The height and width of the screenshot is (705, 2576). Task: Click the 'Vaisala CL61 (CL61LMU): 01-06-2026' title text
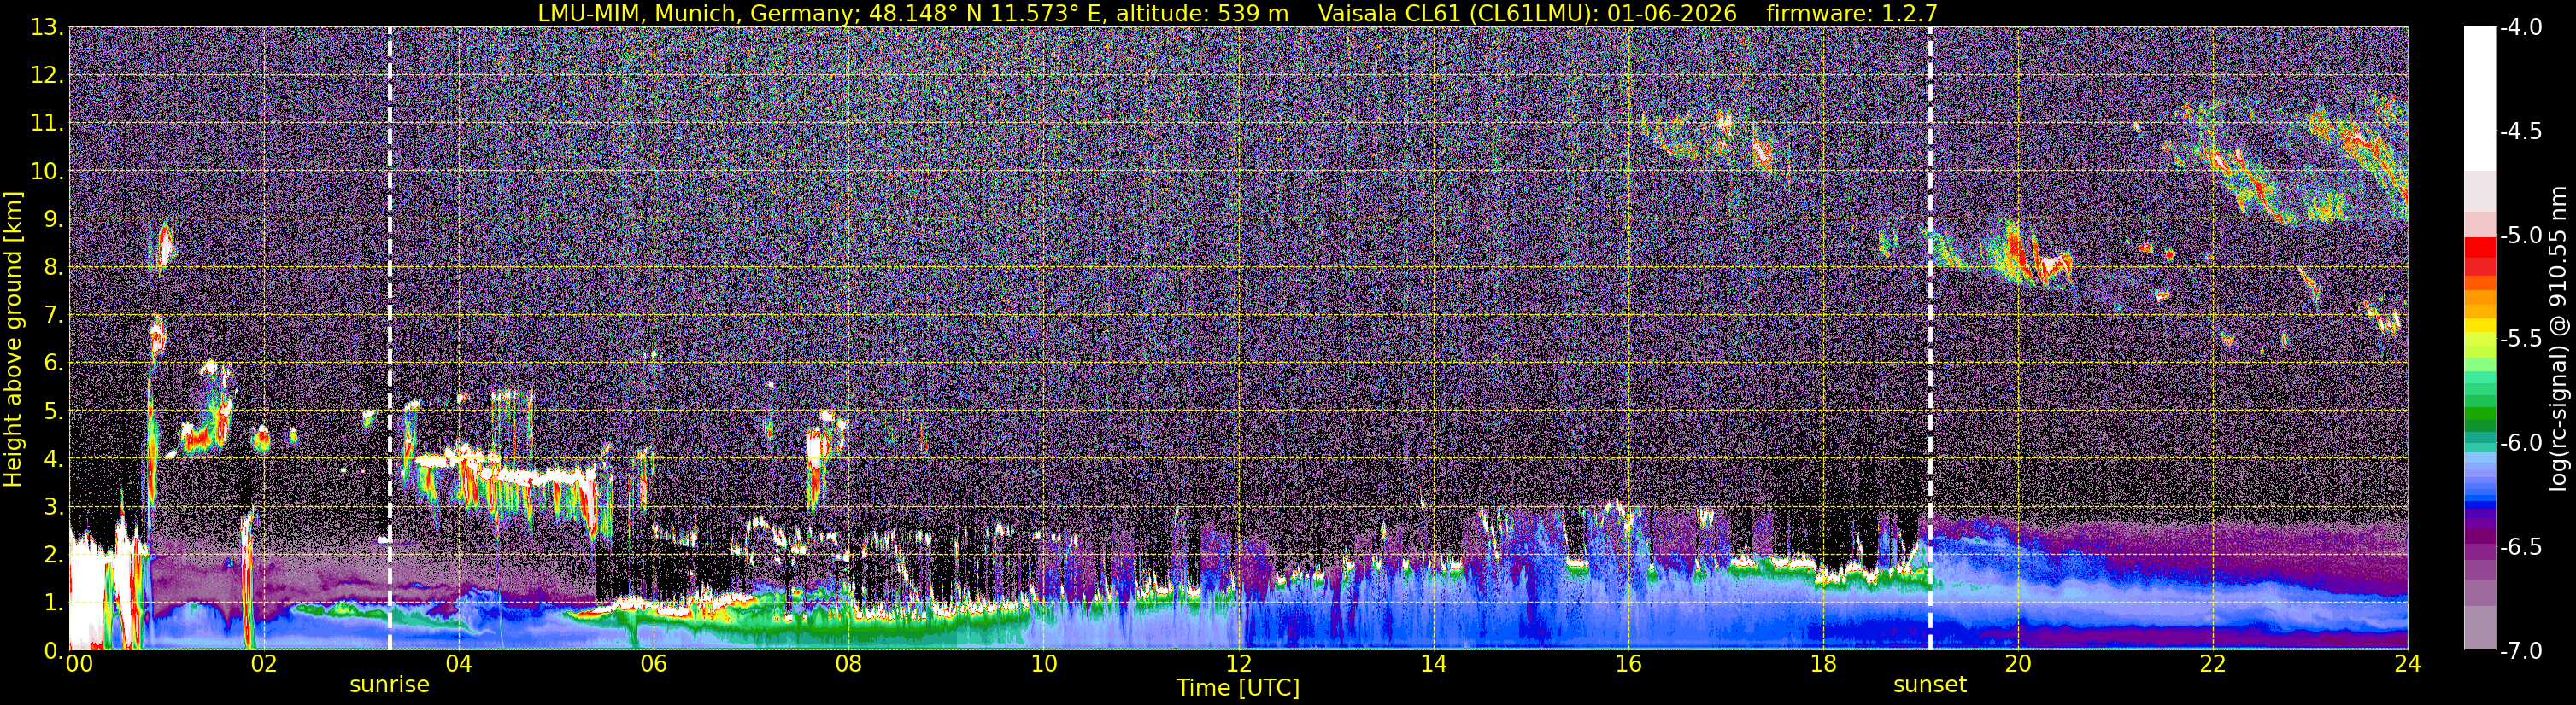(1527, 13)
